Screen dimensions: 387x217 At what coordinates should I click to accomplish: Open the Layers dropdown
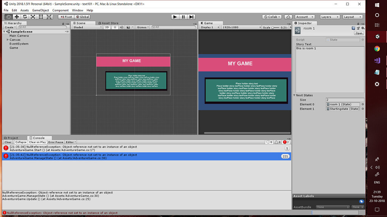click(x=329, y=17)
